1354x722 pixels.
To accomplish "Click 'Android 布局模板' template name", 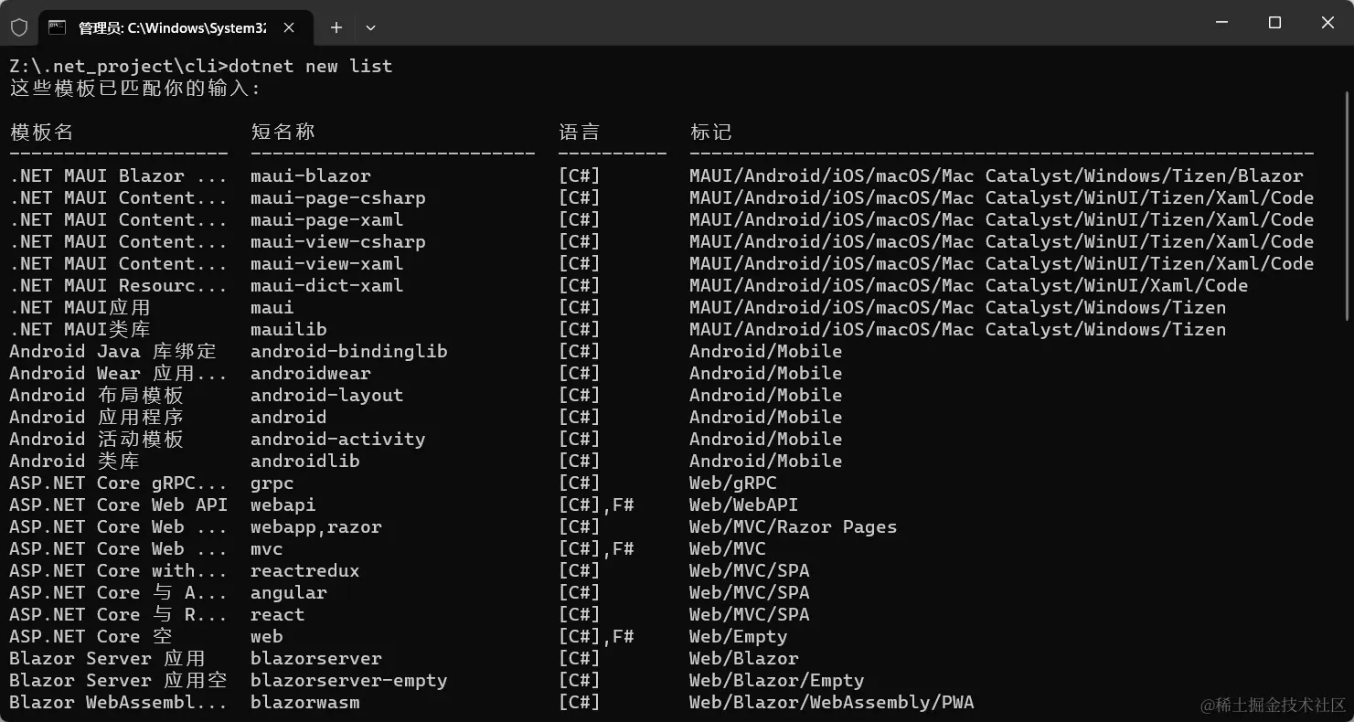I will (97, 395).
